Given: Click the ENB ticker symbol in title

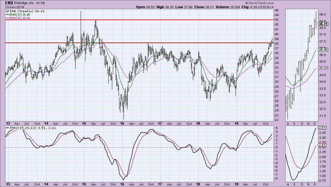Looking at the screenshot, I should [x=9, y=3].
